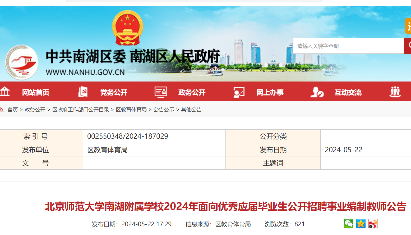Viewport: 411px width, 235px height.
Task: Open the 互动交流 menu item
Action: click(348, 92)
